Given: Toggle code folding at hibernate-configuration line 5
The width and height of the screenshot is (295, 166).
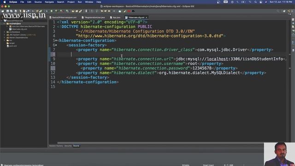Looking at the screenshot, I should point(56,41).
